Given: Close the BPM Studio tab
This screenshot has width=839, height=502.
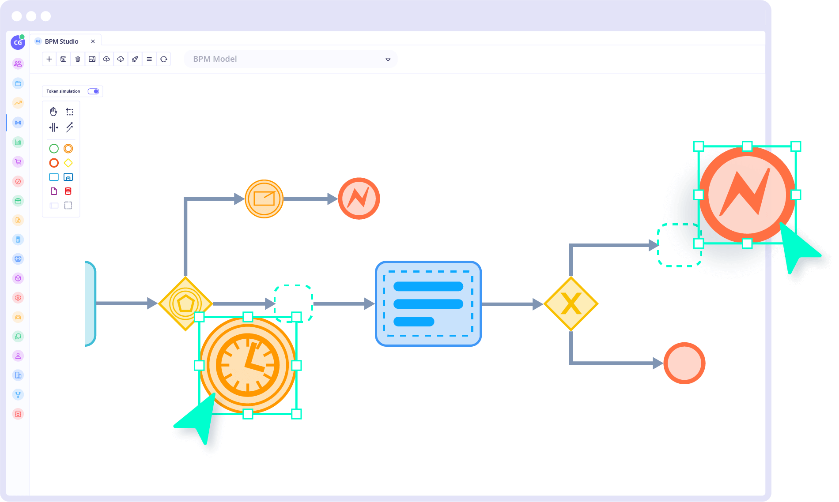Looking at the screenshot, I should click(93, 41).
